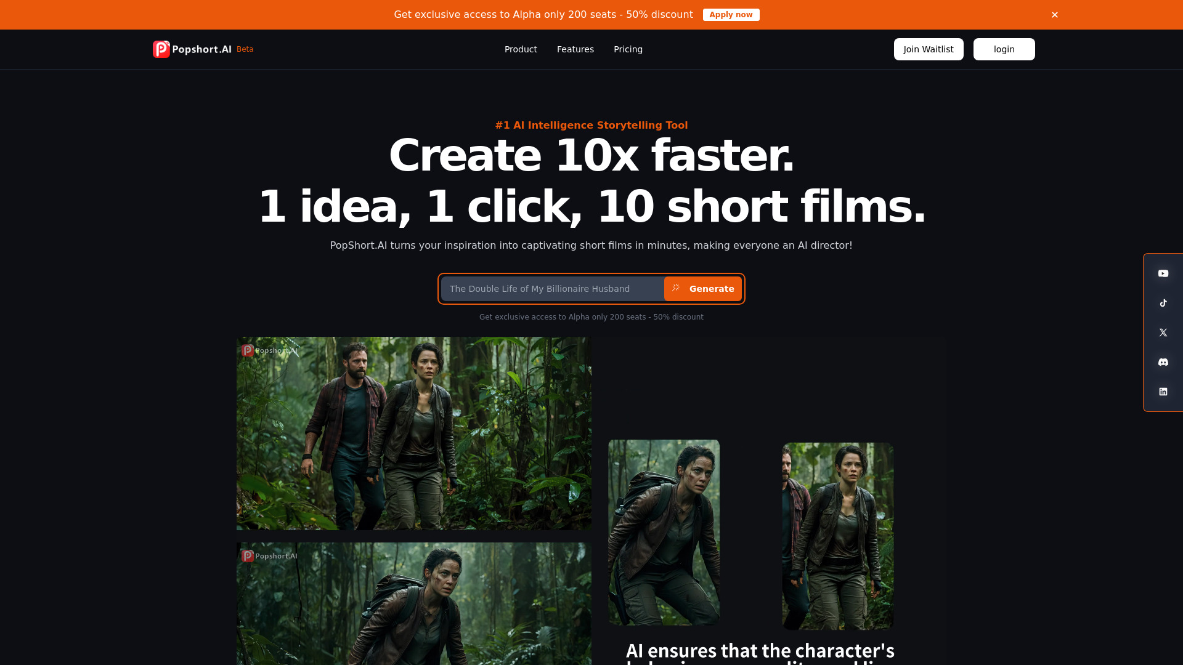
Task: Click the Generate button sparkle icon
Action: click(x=676, y=288)
